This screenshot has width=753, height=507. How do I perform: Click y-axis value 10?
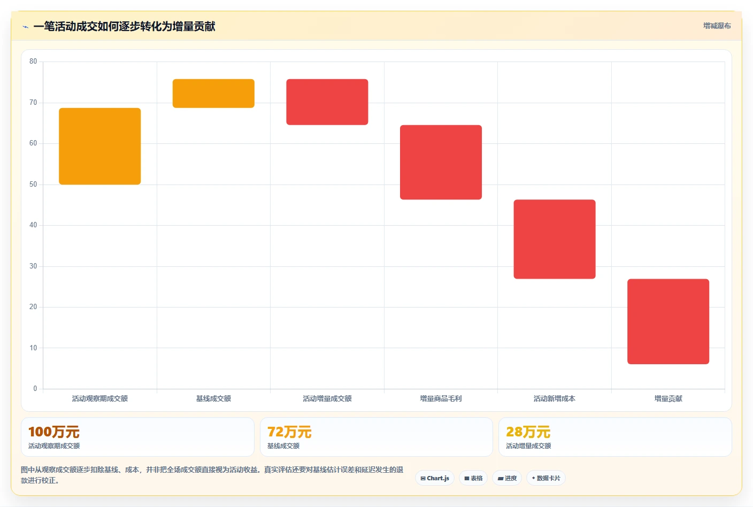point(33,348)
